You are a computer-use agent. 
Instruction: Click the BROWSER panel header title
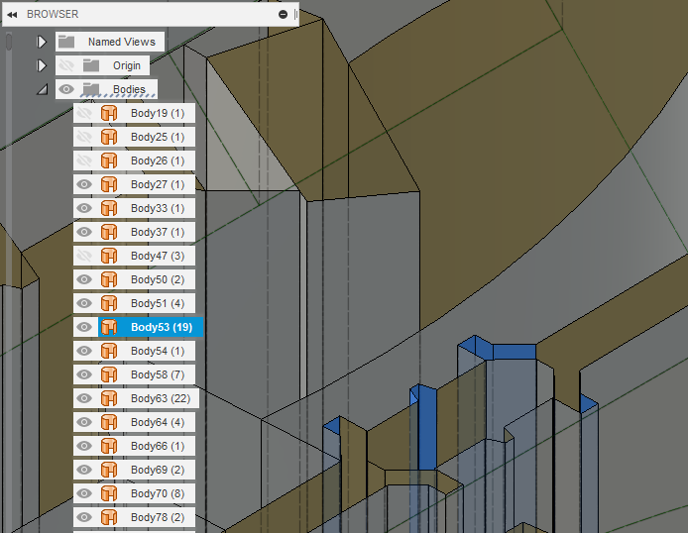tap(53, 15)
